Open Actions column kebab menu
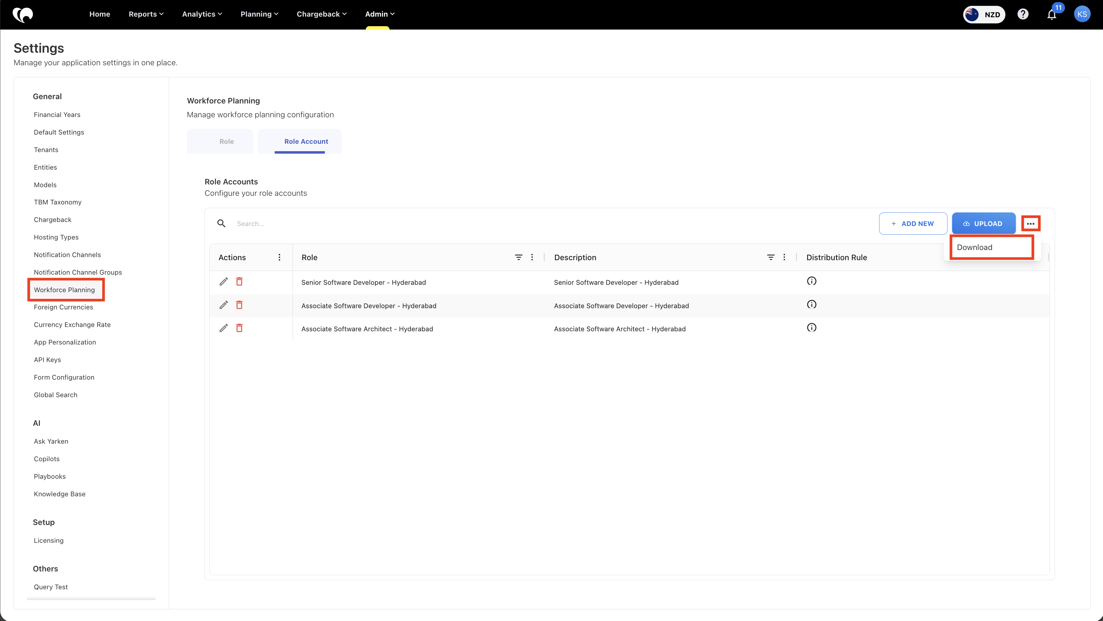The width and height of the screenshot is (1103, 621). point(280,257)
